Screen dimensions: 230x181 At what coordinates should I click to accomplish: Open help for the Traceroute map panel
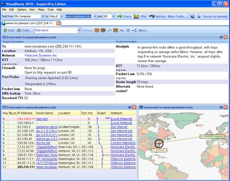click(x=221, y=107)
